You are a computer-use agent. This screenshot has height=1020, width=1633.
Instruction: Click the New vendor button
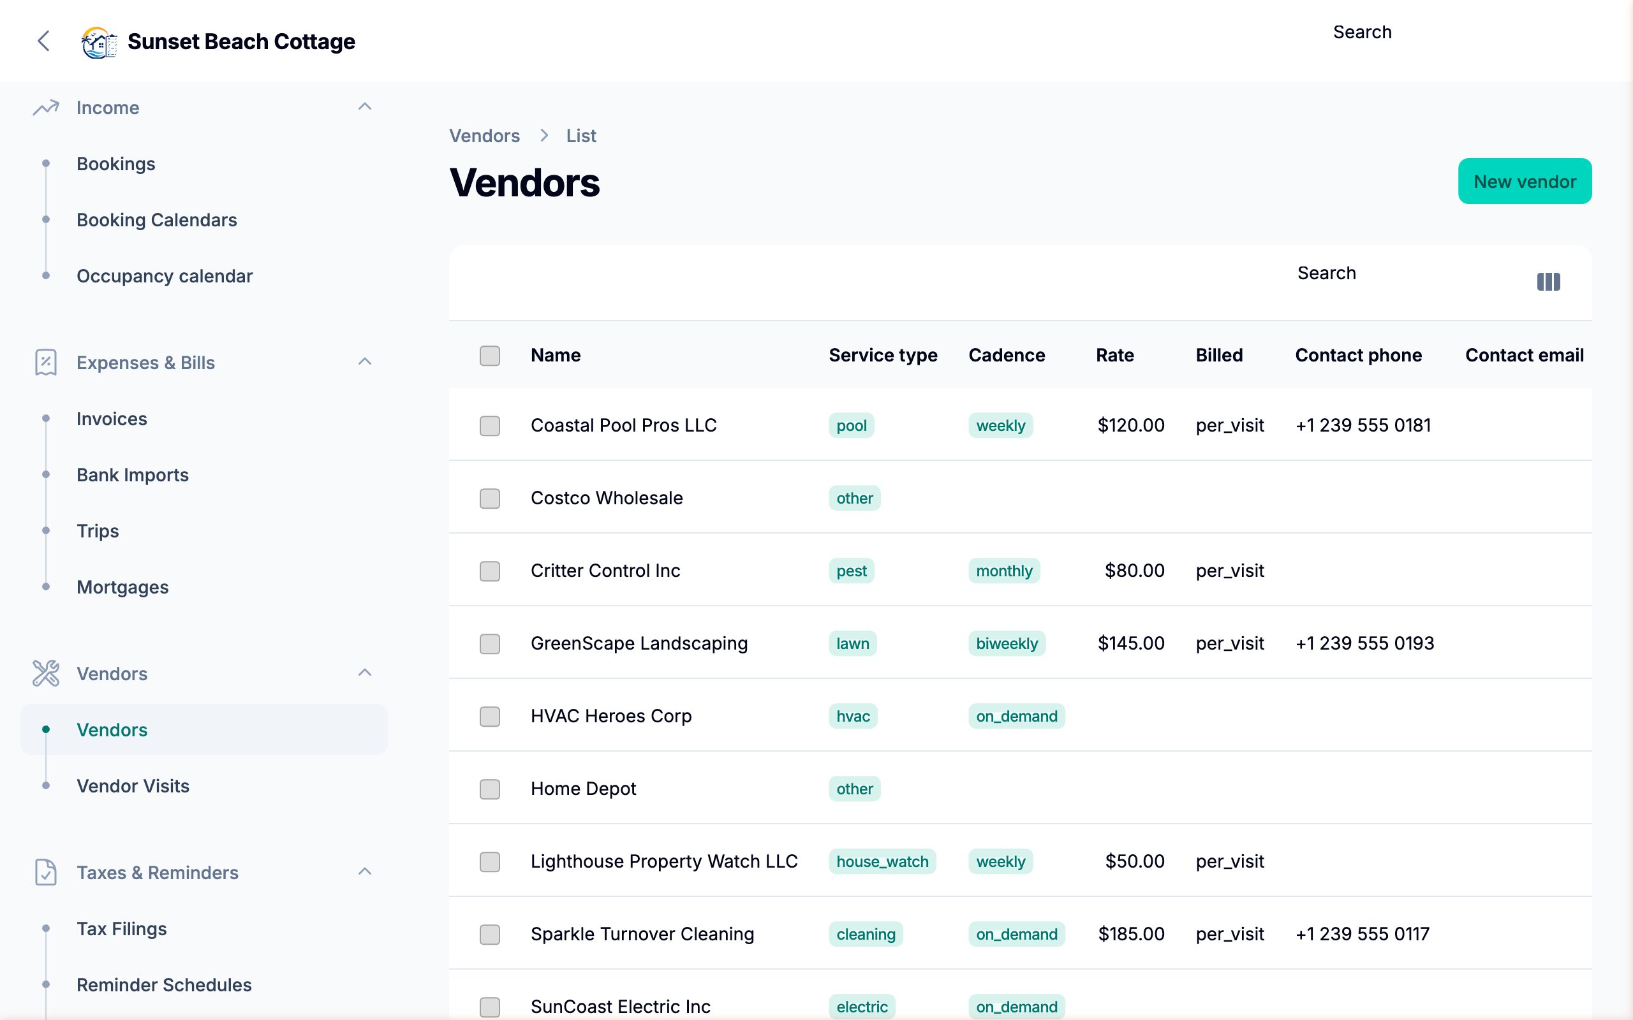tap(1525, 181)
